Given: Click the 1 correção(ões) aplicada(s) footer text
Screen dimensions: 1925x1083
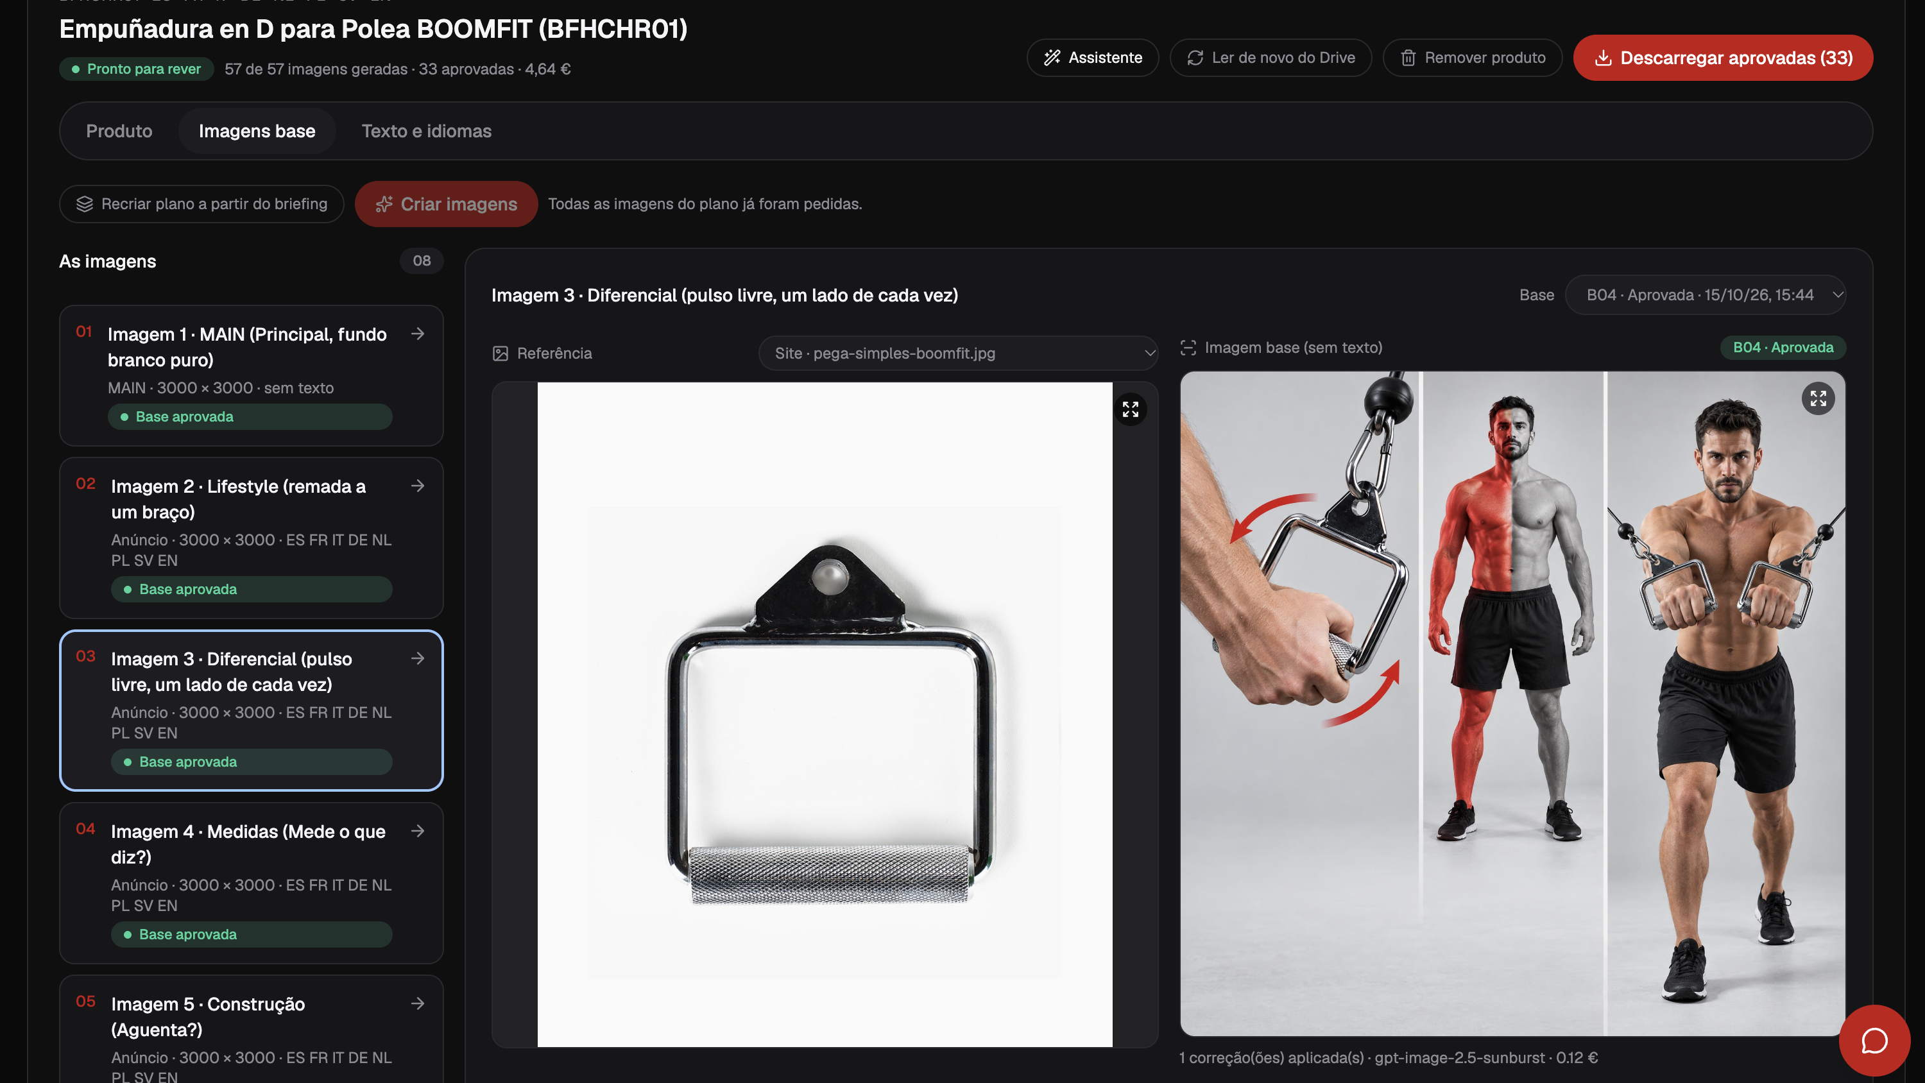Looking at the screenshot, I should click(1389, 1057).
